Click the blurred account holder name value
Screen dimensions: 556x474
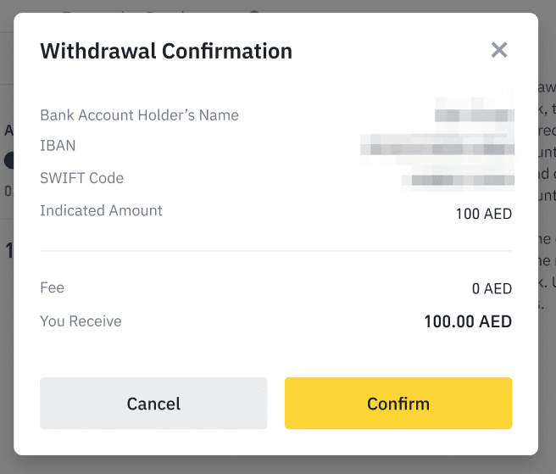point(474,115)
